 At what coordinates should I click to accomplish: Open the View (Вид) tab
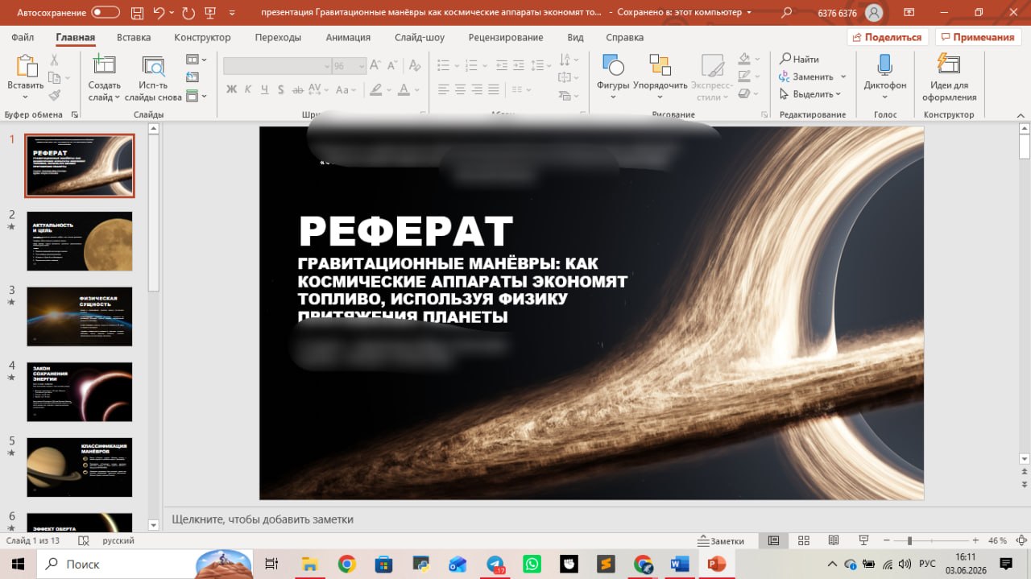pyautogui.click(x=575, y=37)
